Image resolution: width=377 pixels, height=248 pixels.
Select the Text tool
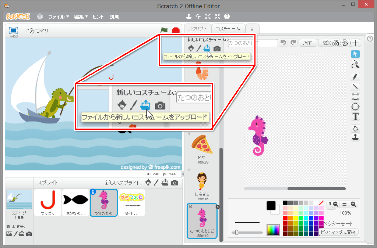click(x=355, y=116)
